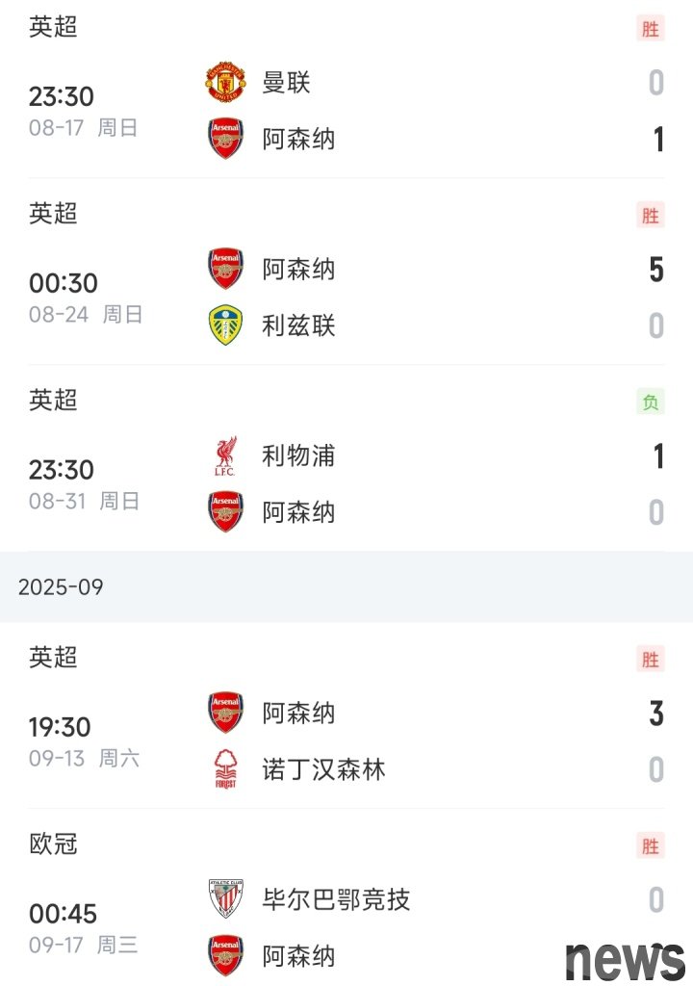Tap the Leeds United crest icon
The height and width of the screenshot is (986, 693).
pyautogui.click(x=226, y=325)
